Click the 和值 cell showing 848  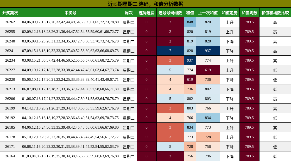click(x=190, y=22)
